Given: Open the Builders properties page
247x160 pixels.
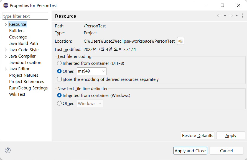Looking at the screenshot, I should pyautogui.click(x=17, y=31).
